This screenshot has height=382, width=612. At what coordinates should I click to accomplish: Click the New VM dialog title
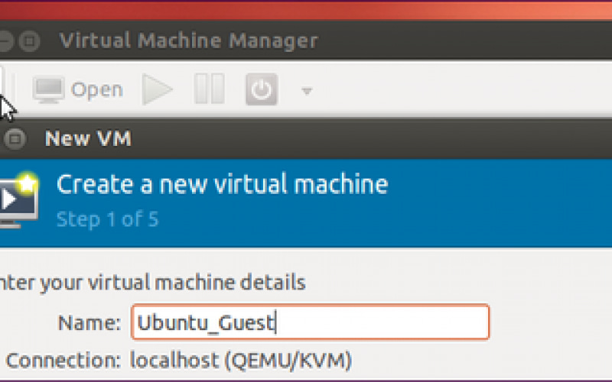88,138
